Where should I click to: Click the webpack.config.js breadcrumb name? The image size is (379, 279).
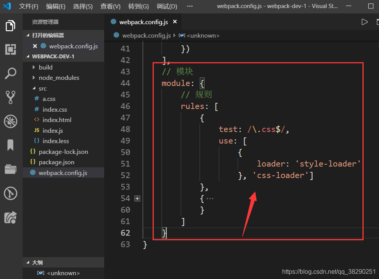(x=146, y=35)
